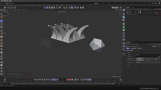161x90 pixels.
Task: Switch to the Layers tab beside Attributes
Action: click(x=134, y=42)
